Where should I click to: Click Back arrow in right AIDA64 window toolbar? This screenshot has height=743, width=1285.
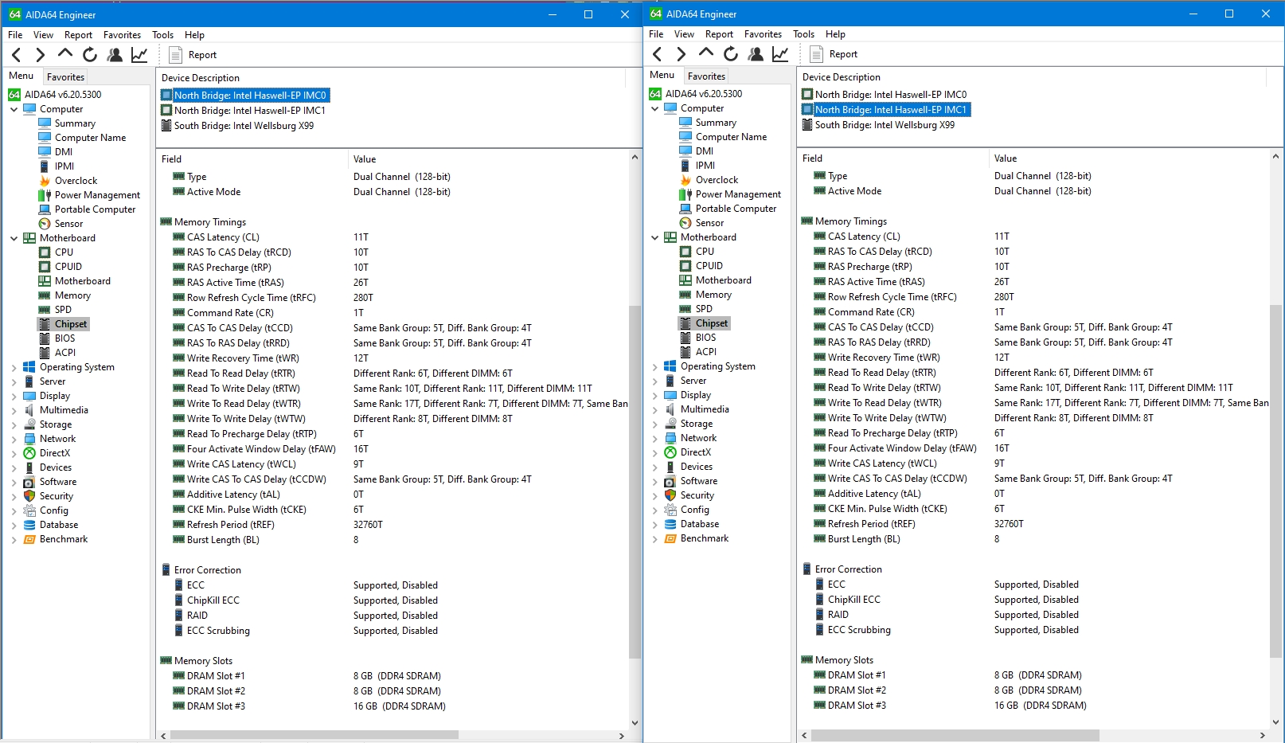(x=657, y=54)
